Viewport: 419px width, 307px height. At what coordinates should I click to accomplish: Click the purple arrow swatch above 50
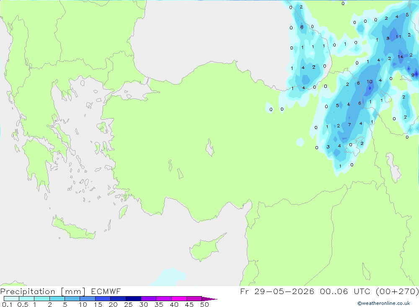pos(209,299)
